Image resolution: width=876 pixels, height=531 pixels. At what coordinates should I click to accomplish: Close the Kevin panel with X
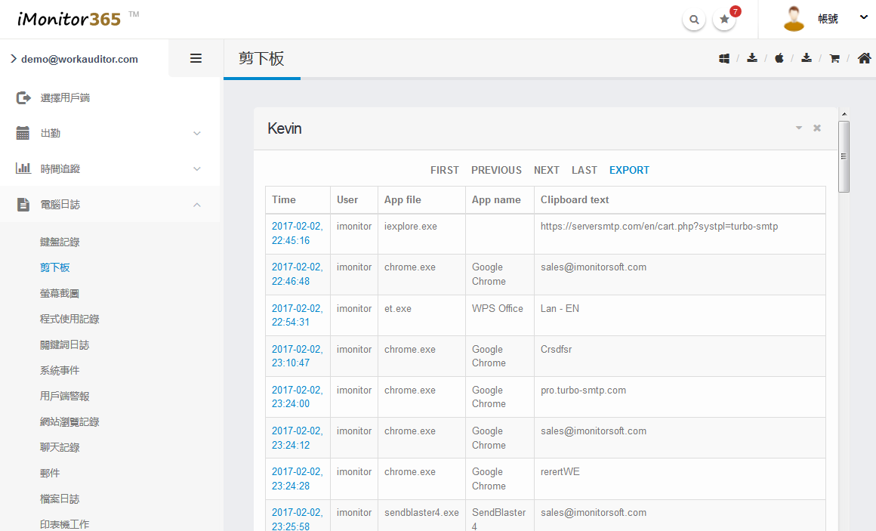tap(817, 128)
